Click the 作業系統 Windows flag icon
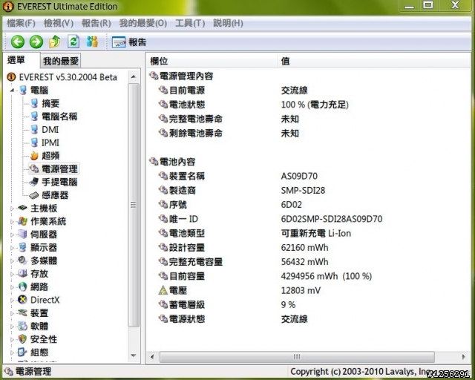The height and width of the screenshot is (380, 475). click(23, 221)
